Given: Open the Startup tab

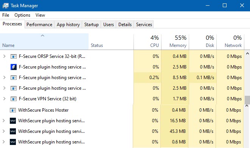Looking at the screenshot, I should tap(92, 25).
